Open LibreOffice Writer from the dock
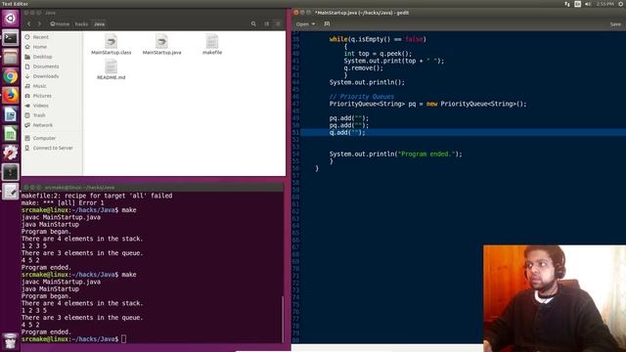The image size is (626, 352). coord(11,115)
